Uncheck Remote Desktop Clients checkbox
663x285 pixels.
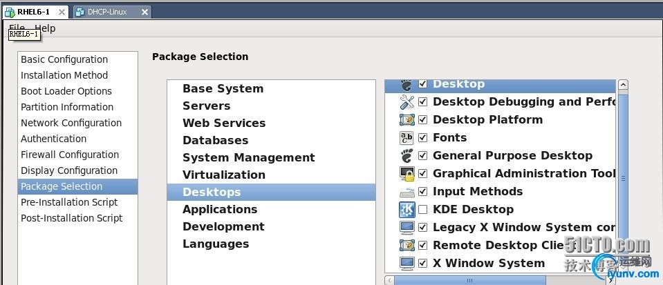click(x=422, y=245)
